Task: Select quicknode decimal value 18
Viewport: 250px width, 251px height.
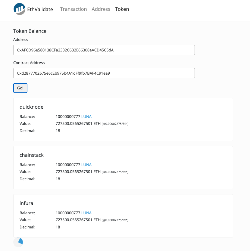Action: point(58,131)
